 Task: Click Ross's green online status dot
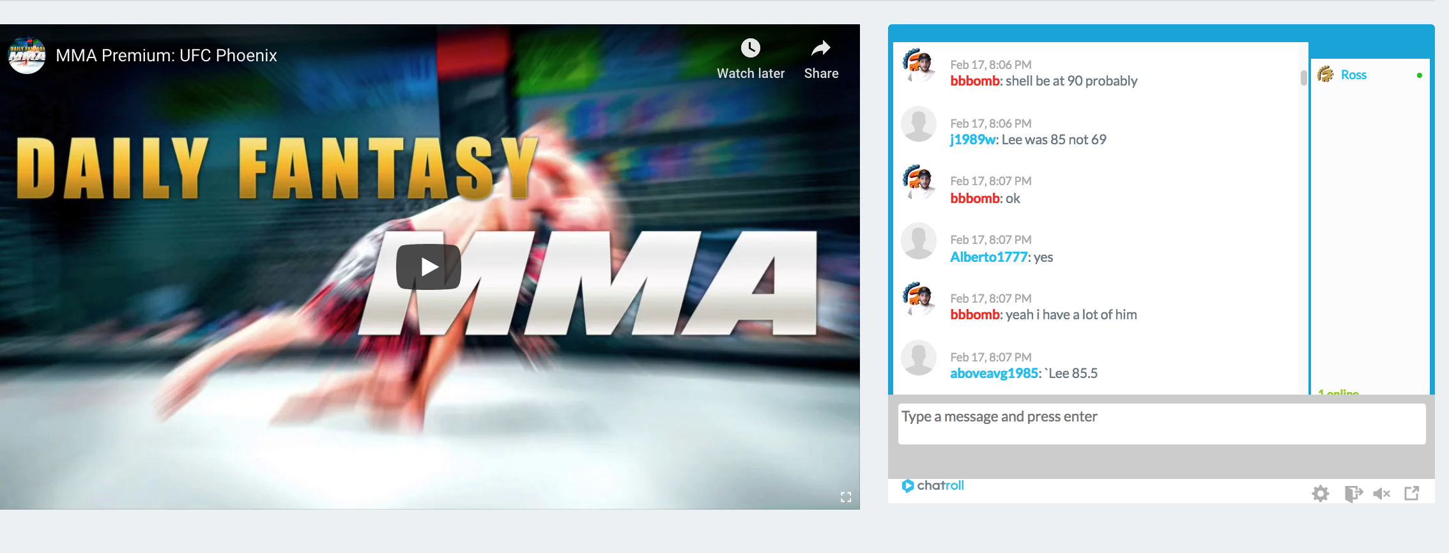(1420, 75)
